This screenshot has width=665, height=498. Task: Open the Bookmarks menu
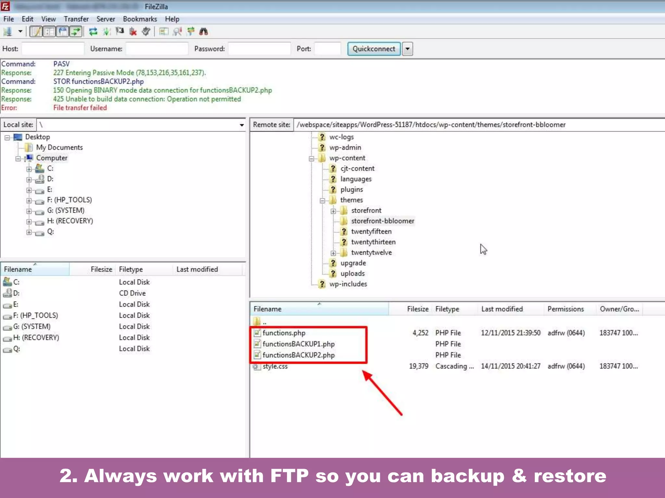tap(140, 19)
